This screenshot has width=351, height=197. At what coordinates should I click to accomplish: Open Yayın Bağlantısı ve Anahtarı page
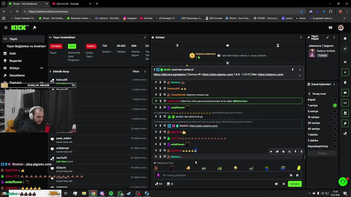pyautogui.click(x=26, y=46)
